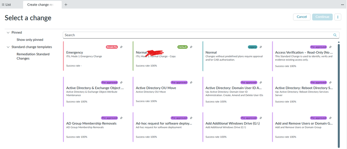The height and width of the screenshot is (149, 347).
Task: Pin the Access Verification Read-Only card
Action: 330,47
